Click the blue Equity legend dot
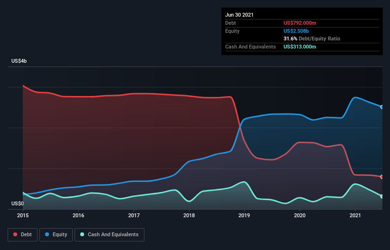This screenshot has width=390, height=250. coord(47,234)
